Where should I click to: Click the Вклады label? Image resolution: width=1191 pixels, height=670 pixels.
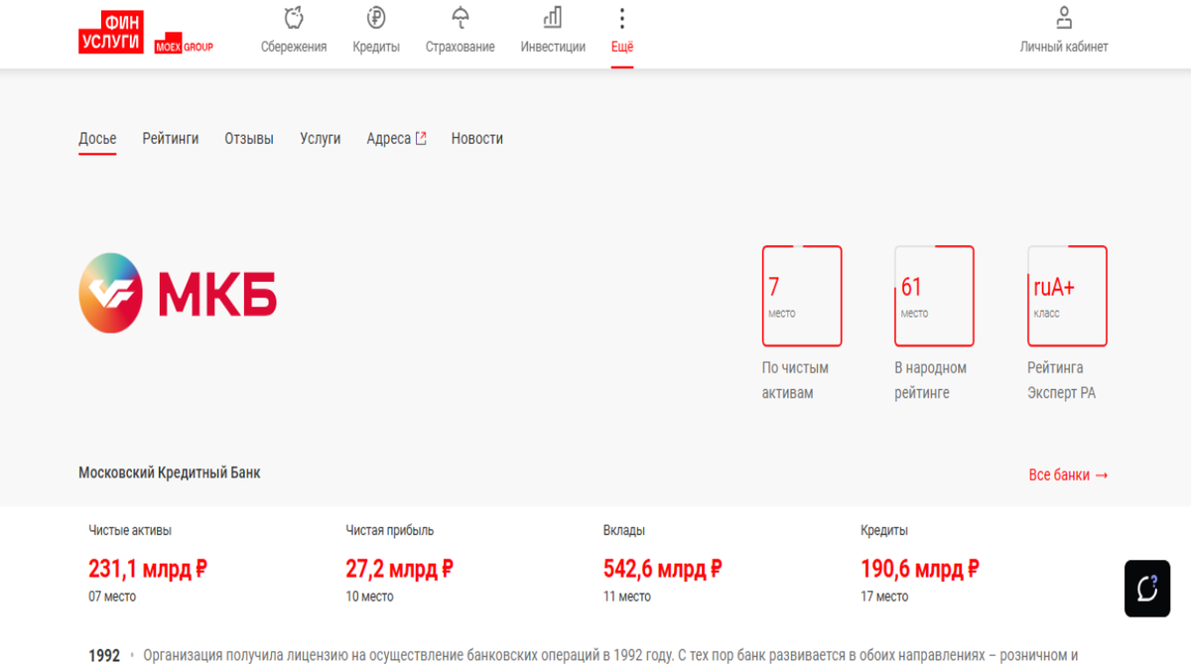click(624, 531)
